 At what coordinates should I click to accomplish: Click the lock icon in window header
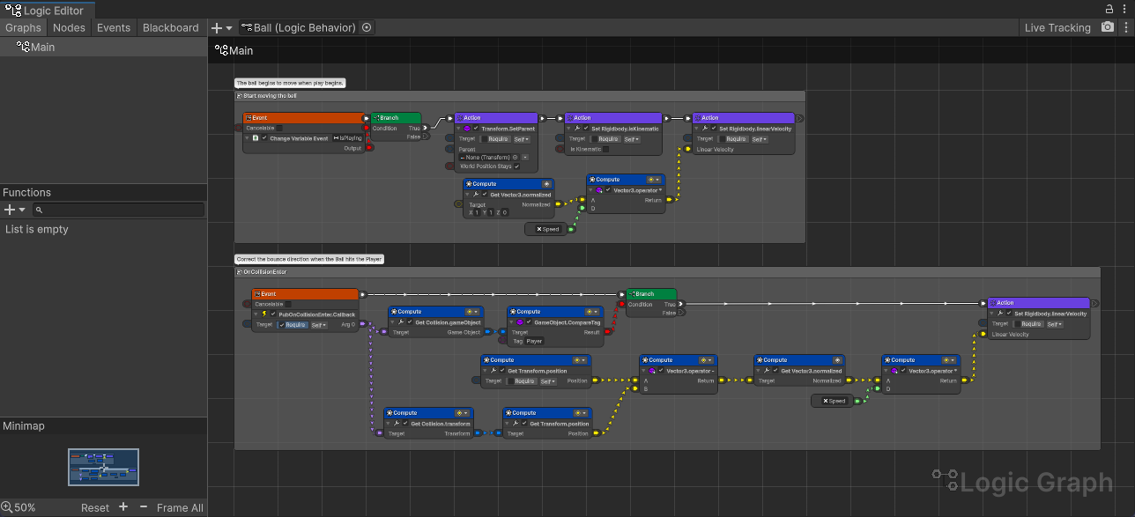coord(1110,8)
